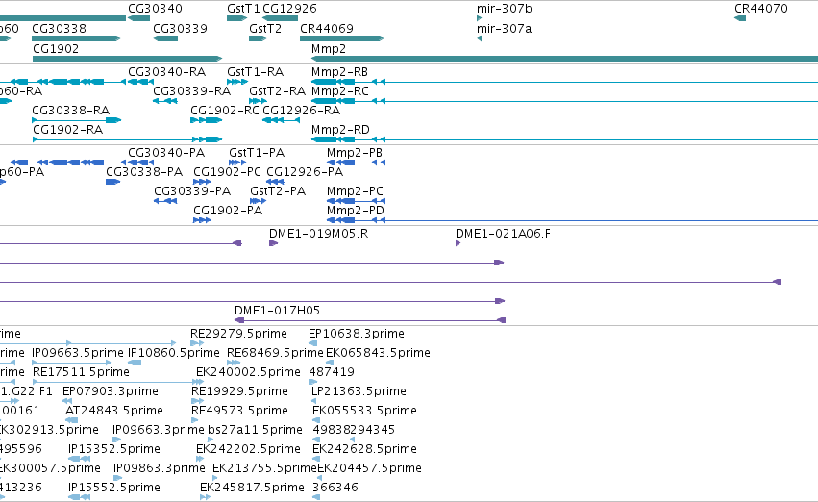Image resolution: width=818 pixels, height=502 pixels.
Task: Select BAC end DME1-019M05.R label
Action: 318,234
